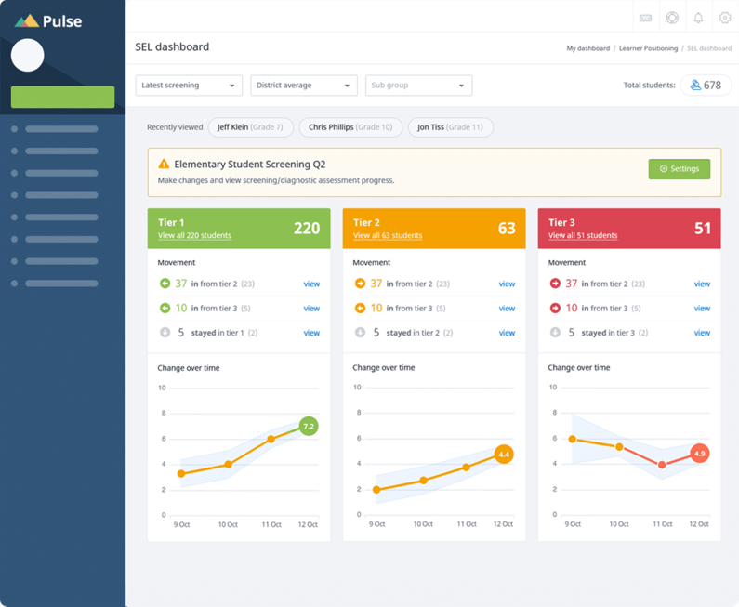
Task: Click green arrow icon for 37 in Tier 1
Action: tap(165, 284)
